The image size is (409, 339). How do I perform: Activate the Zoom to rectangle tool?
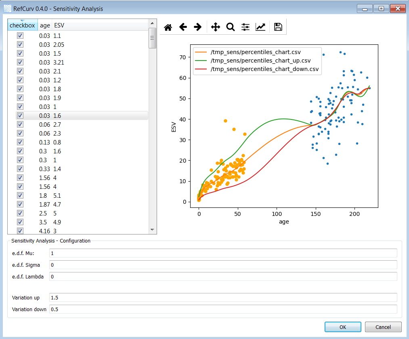pyautogui.click(x=230, y=27)
